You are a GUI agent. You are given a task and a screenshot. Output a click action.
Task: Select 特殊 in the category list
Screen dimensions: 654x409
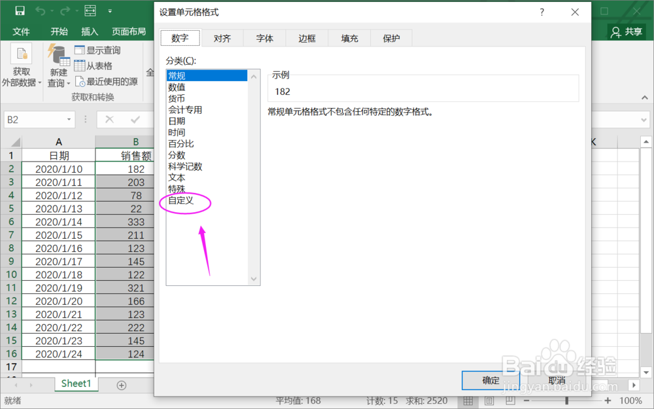tap(207, 188)
